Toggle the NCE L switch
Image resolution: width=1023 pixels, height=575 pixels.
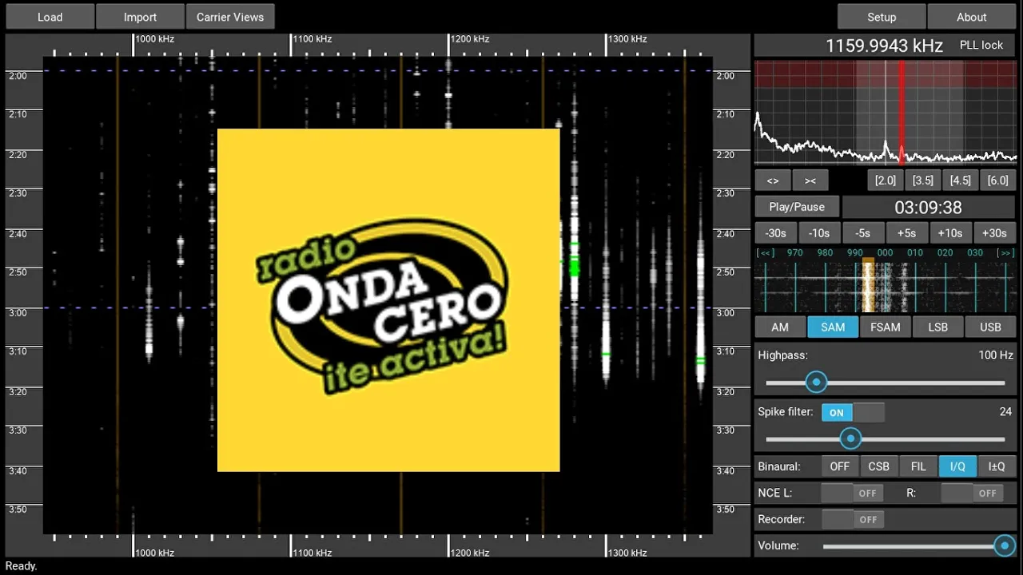pyautogui.click(x=852, y=494)
